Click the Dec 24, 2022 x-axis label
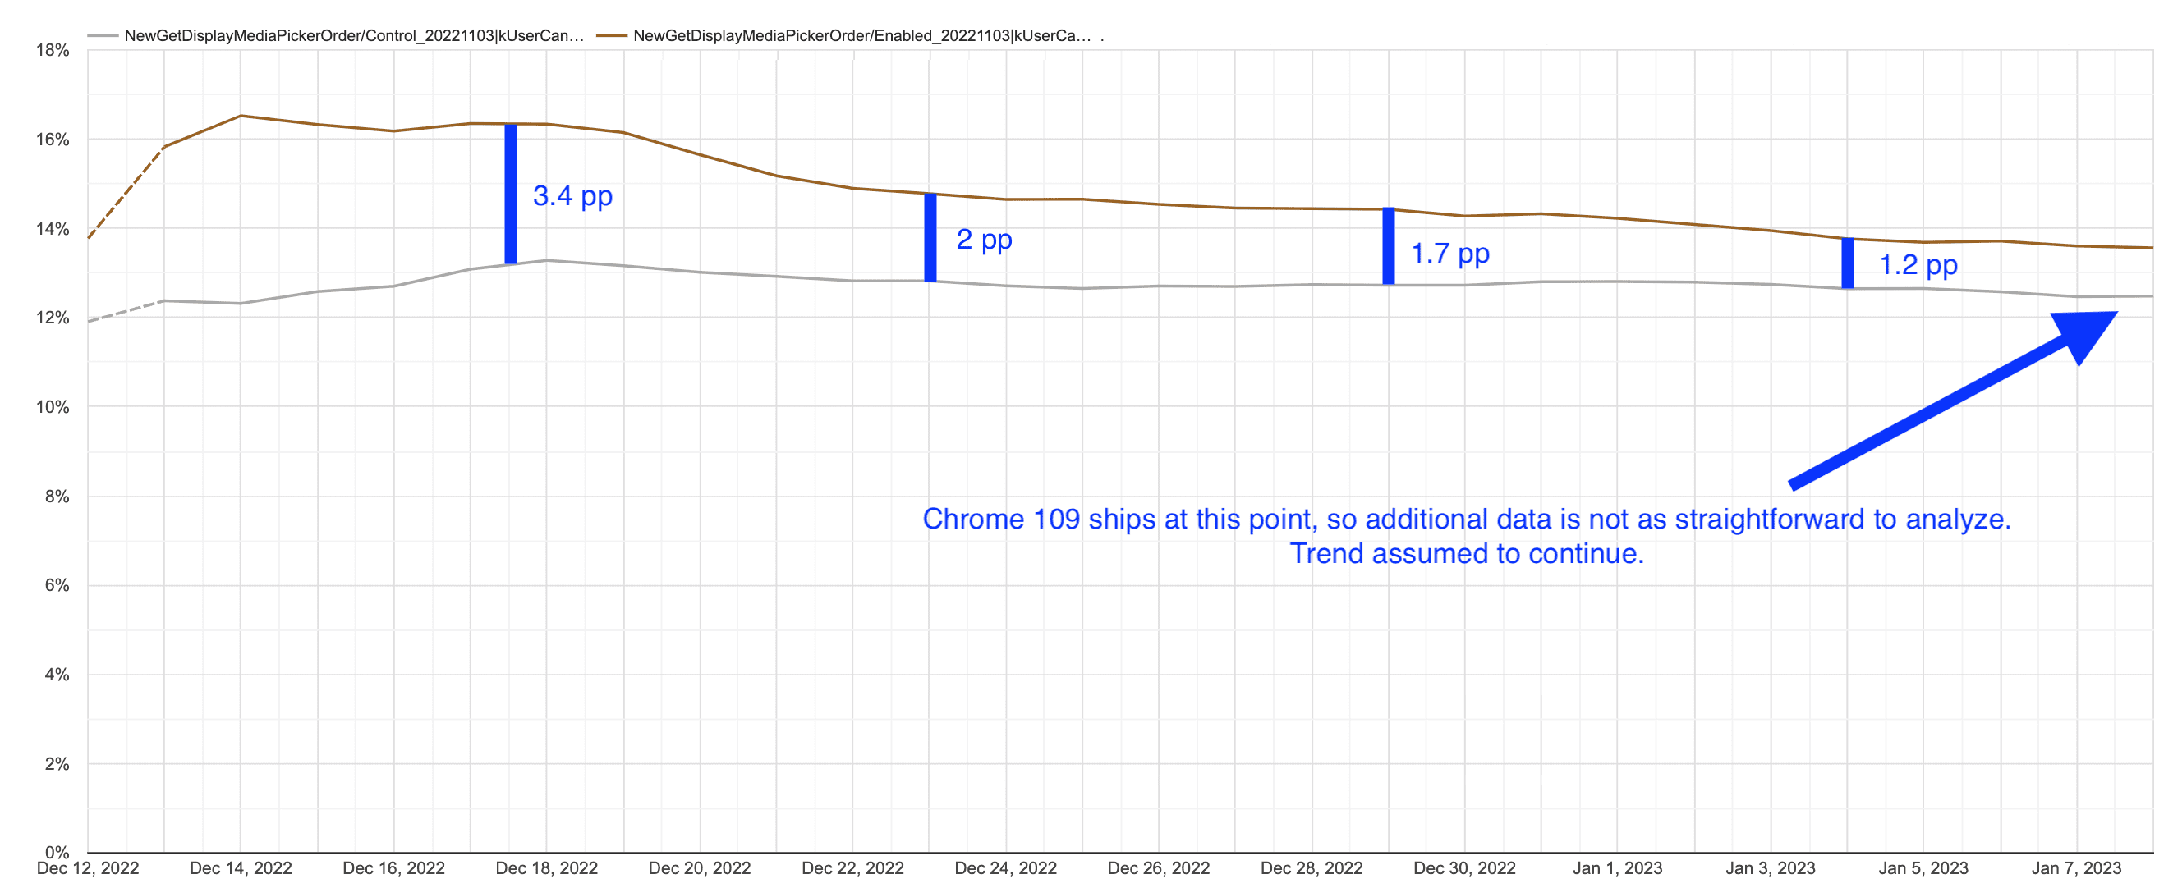This screenshot has height=888, width=2173. point(1005,867)
